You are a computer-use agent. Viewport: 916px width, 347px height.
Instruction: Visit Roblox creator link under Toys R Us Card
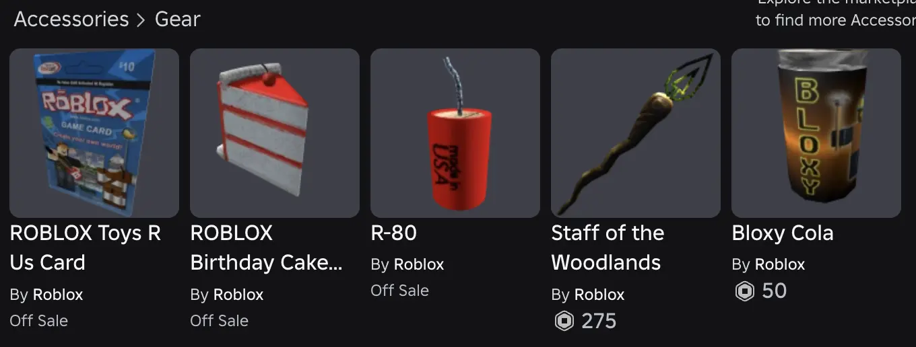(x=58, y=295)
